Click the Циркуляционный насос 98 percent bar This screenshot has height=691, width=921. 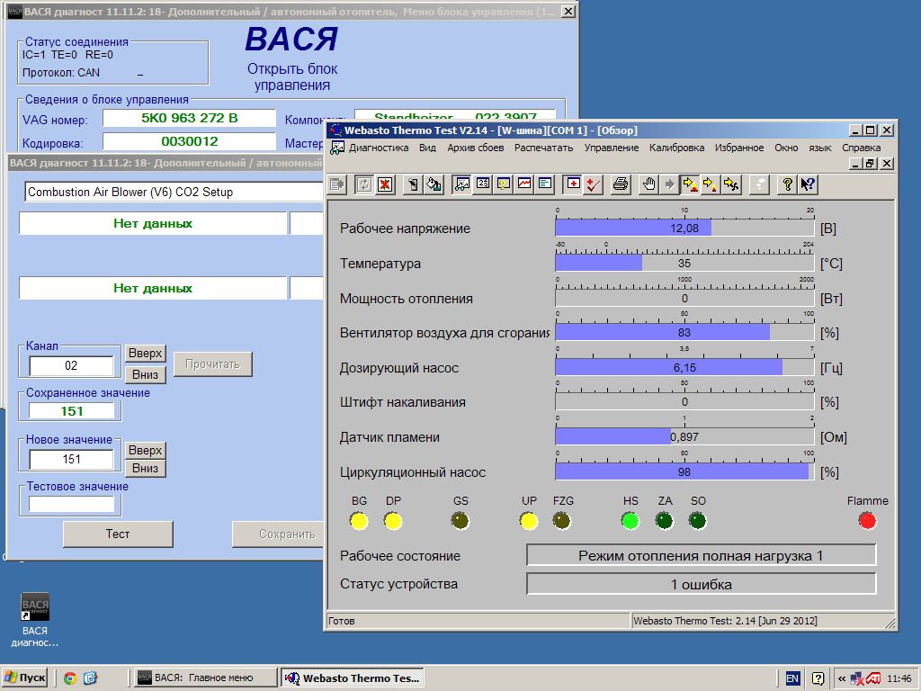coord(684,471)
